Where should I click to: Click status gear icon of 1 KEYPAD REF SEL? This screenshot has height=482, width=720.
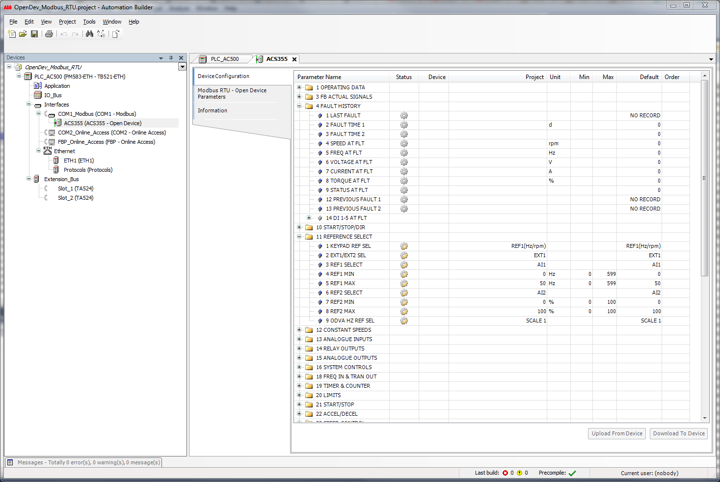(404, 246)
